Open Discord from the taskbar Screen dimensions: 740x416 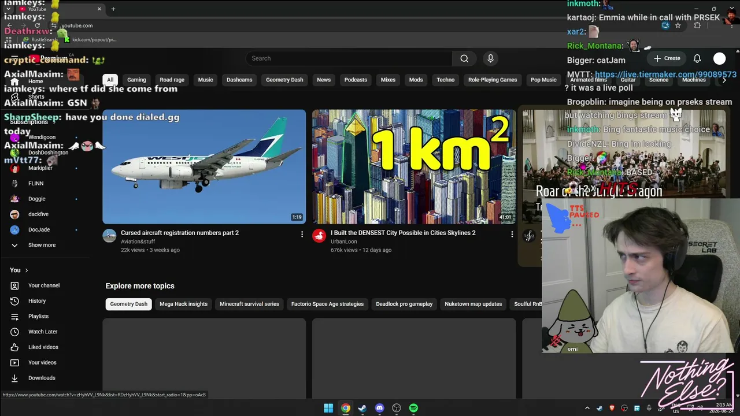pos(379,408)
